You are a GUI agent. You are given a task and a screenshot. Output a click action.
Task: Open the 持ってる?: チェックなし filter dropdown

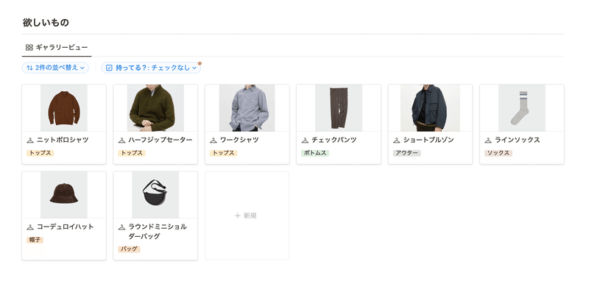[x=151, y=68]
